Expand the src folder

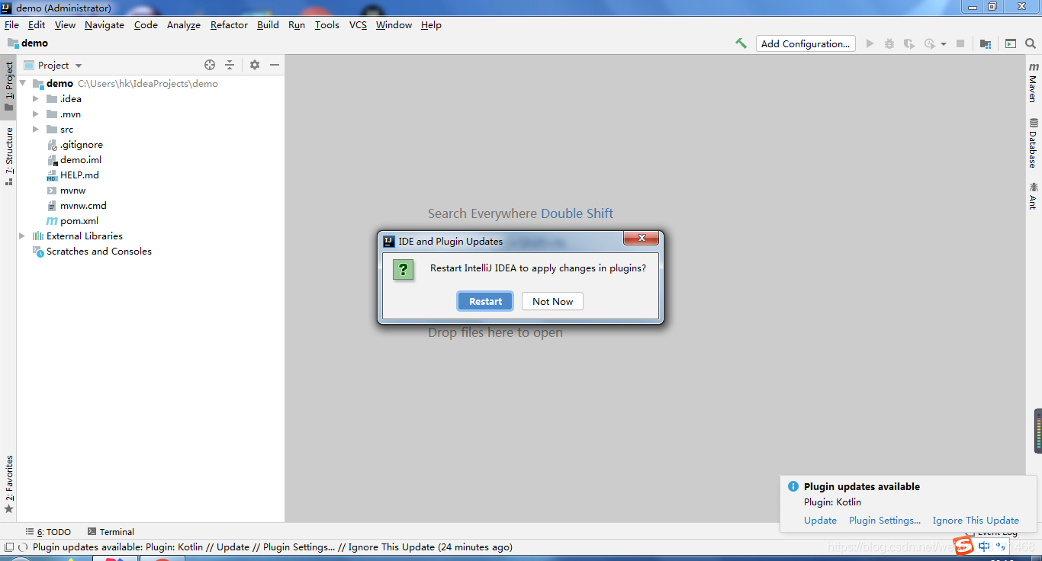(x=35, y=129)
